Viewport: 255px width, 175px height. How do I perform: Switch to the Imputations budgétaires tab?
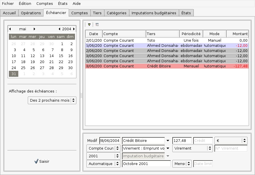(x=154, y=13)
